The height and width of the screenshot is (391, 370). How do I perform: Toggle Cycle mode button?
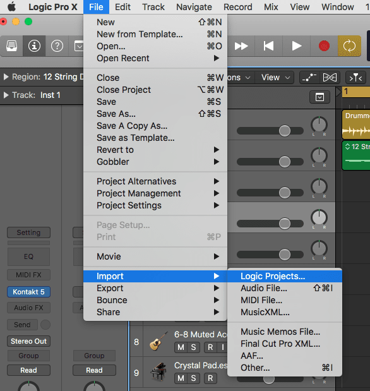[x=349, y=46]
